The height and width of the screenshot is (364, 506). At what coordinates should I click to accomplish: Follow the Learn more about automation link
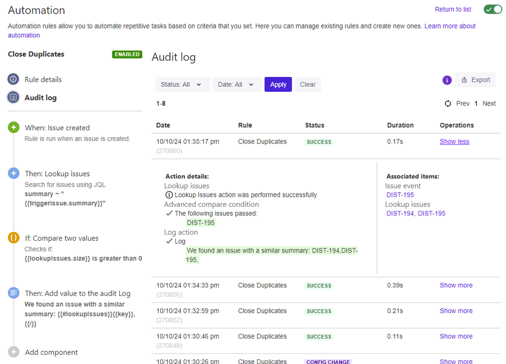coord(450,26)
